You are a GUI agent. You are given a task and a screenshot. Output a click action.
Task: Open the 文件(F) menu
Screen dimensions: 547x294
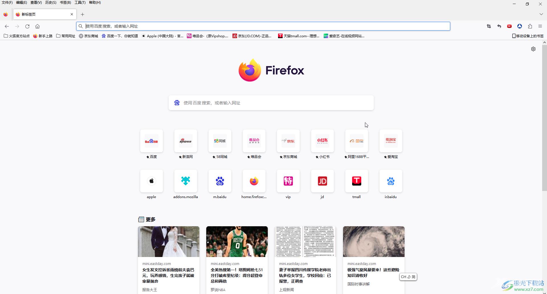coord(7,3)
